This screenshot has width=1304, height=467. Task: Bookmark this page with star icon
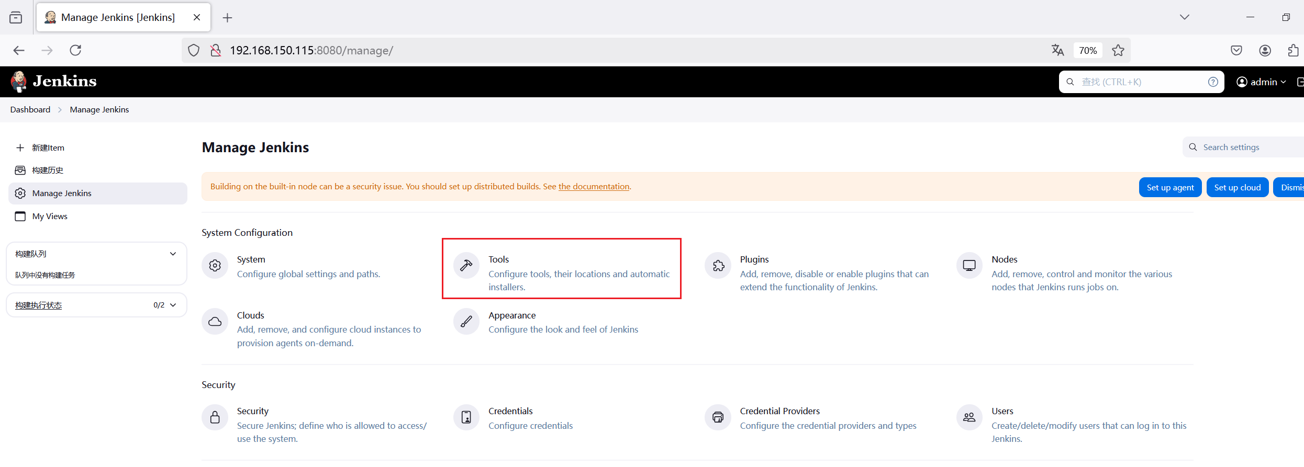[x=1118, y=50]
